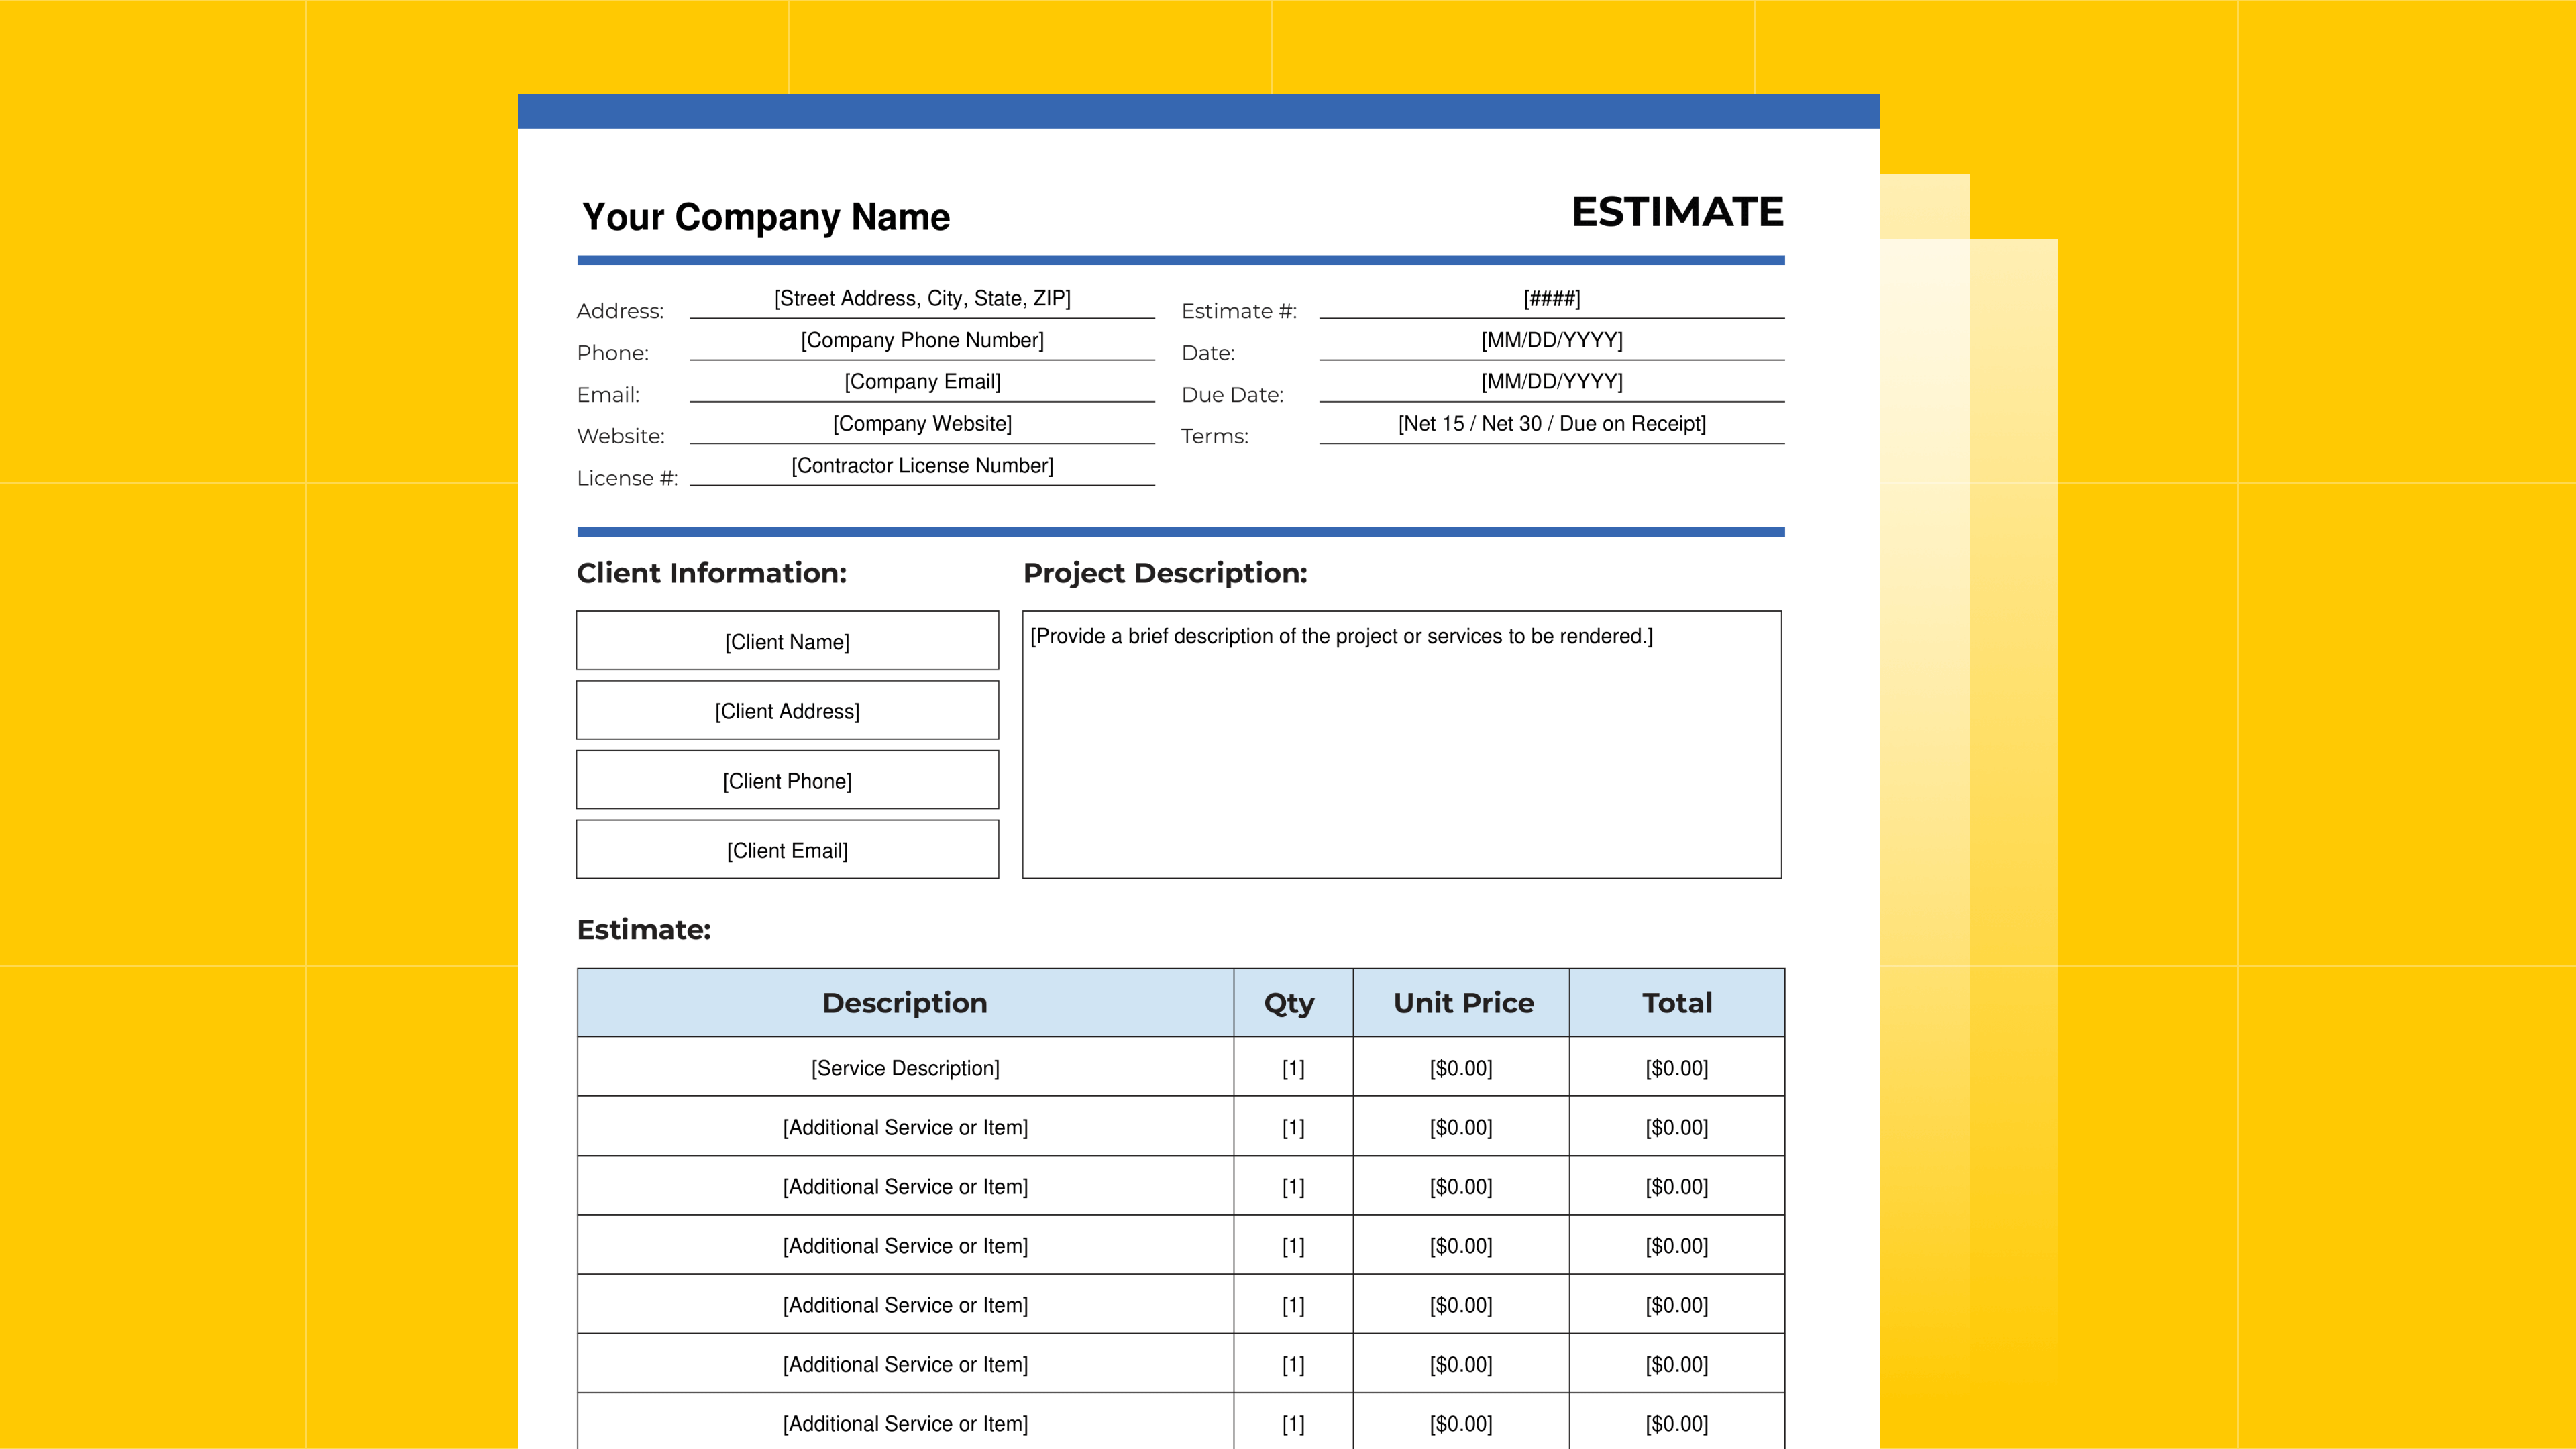Select the Client Phone box
The height and width of the screenshot is (1449, 2576).
[x=787, y=780]
